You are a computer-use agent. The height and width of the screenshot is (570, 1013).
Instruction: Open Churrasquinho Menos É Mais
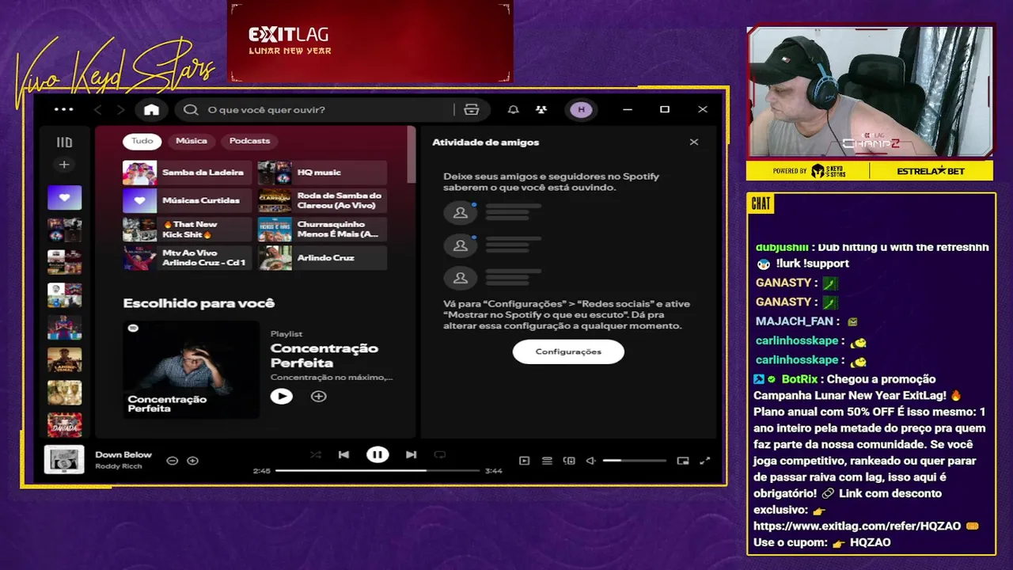pos(322,230)
